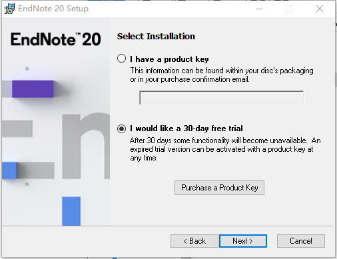Click the text about disc's packaging information

(x=222, y=75)
